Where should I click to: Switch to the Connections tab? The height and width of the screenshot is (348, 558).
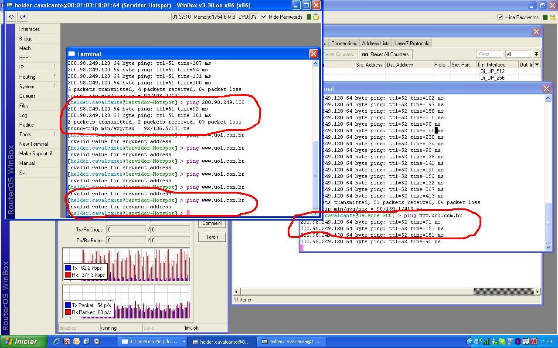tap(344, 43)
